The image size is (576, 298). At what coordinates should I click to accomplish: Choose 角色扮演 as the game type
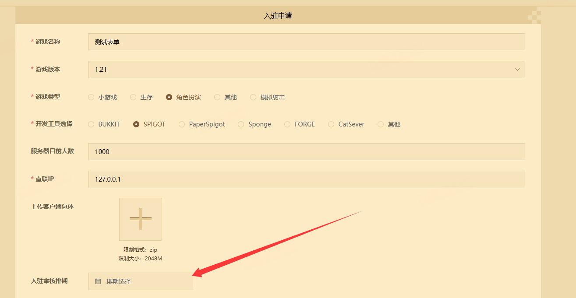pos(169,97)
